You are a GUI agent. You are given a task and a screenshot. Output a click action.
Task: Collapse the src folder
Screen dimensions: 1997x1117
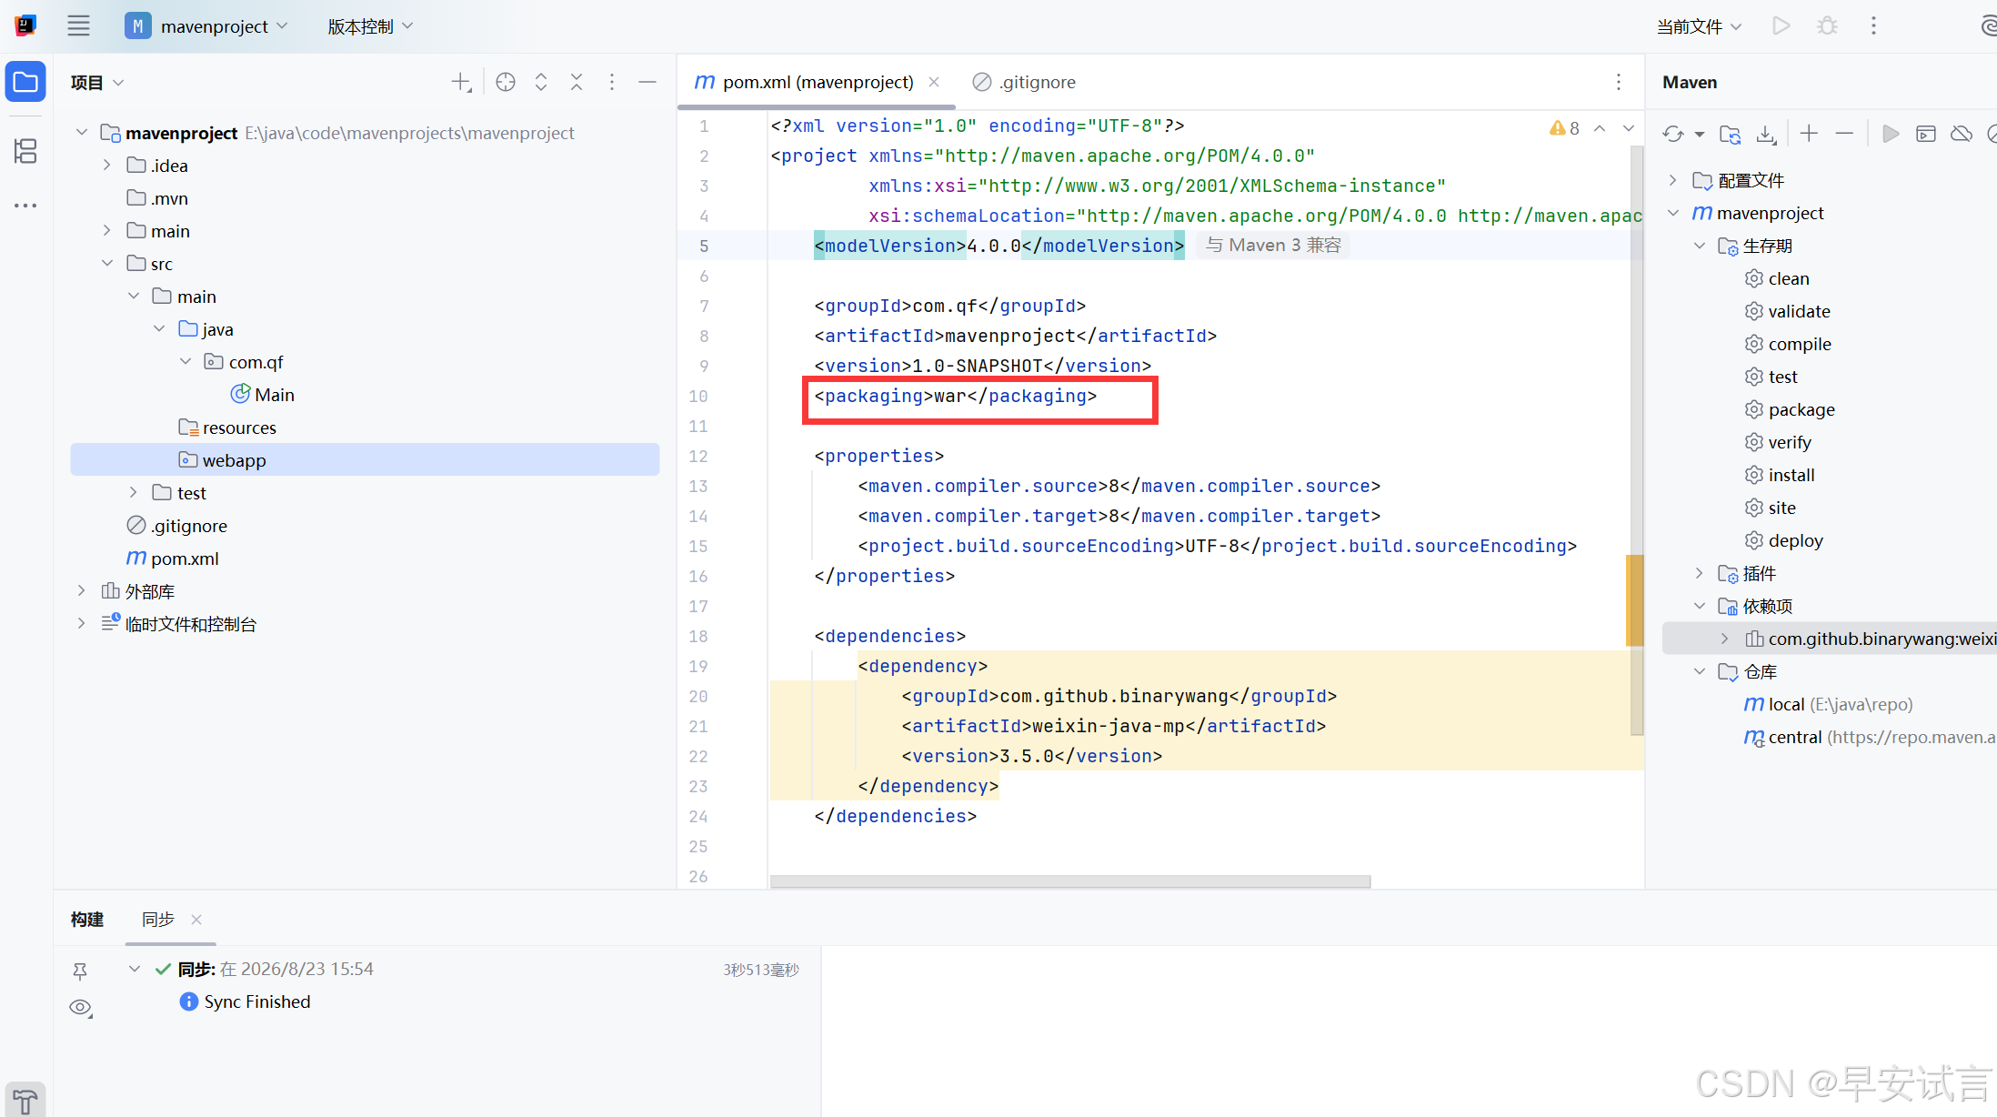[x=106, y=264]
